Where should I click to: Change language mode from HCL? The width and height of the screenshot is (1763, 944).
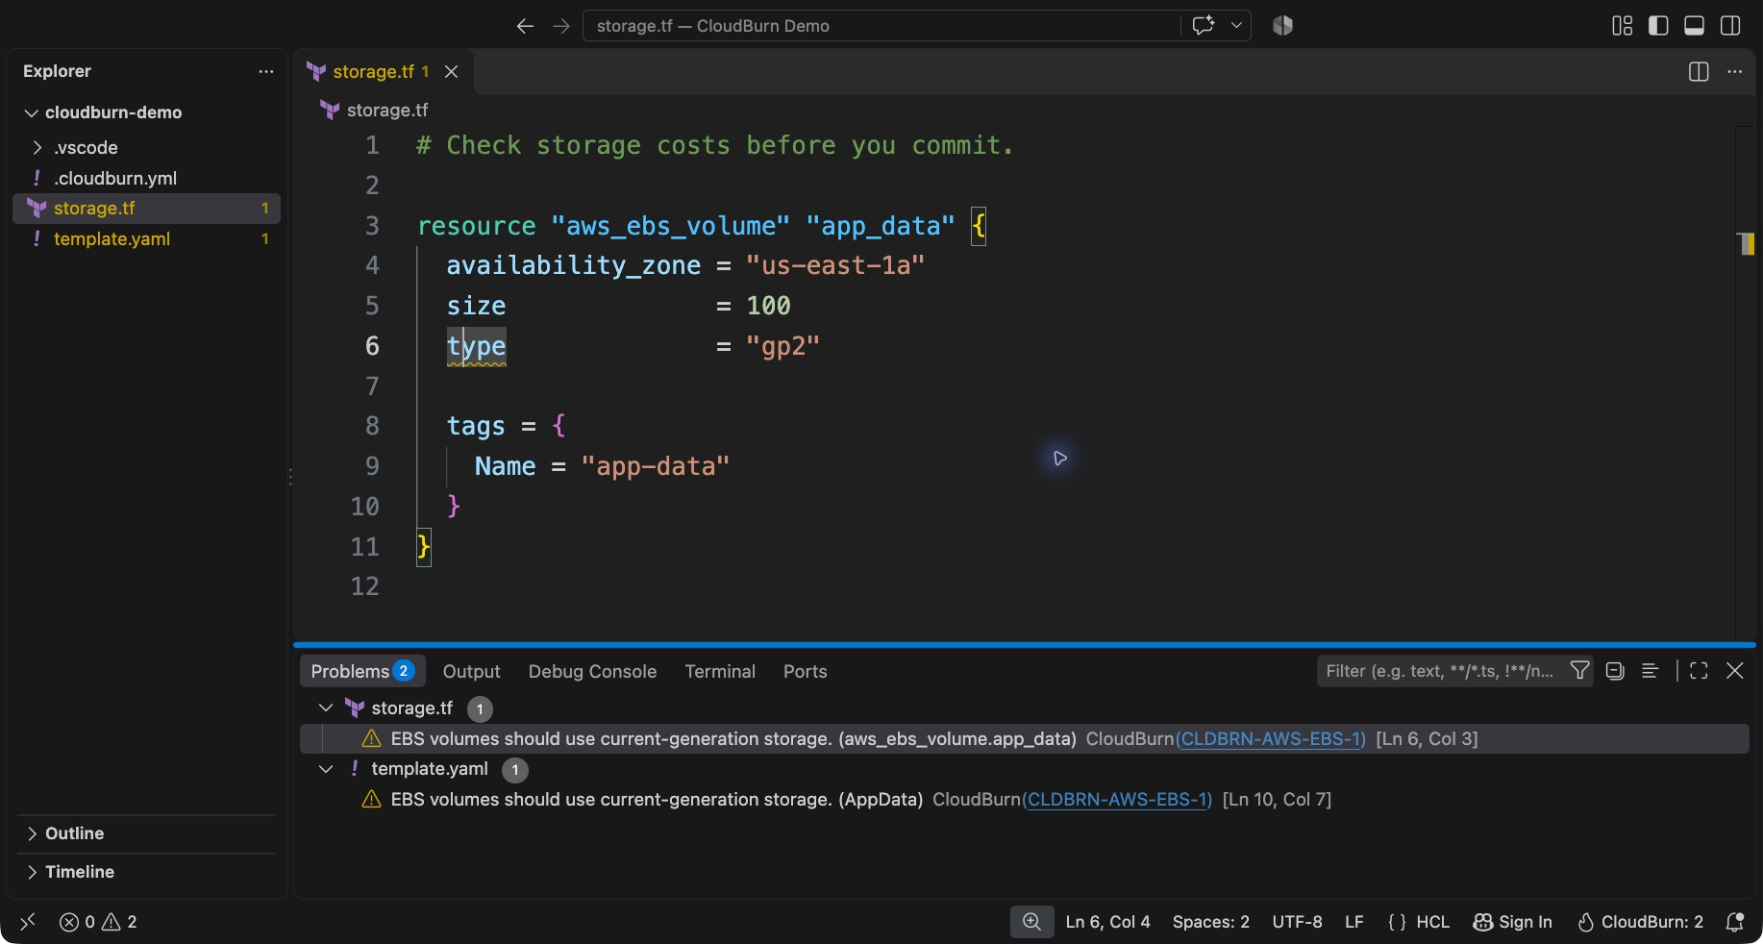pos(1432,922)
